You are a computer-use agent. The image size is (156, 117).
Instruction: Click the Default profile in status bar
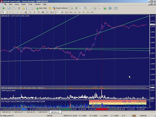pos(50,116)
